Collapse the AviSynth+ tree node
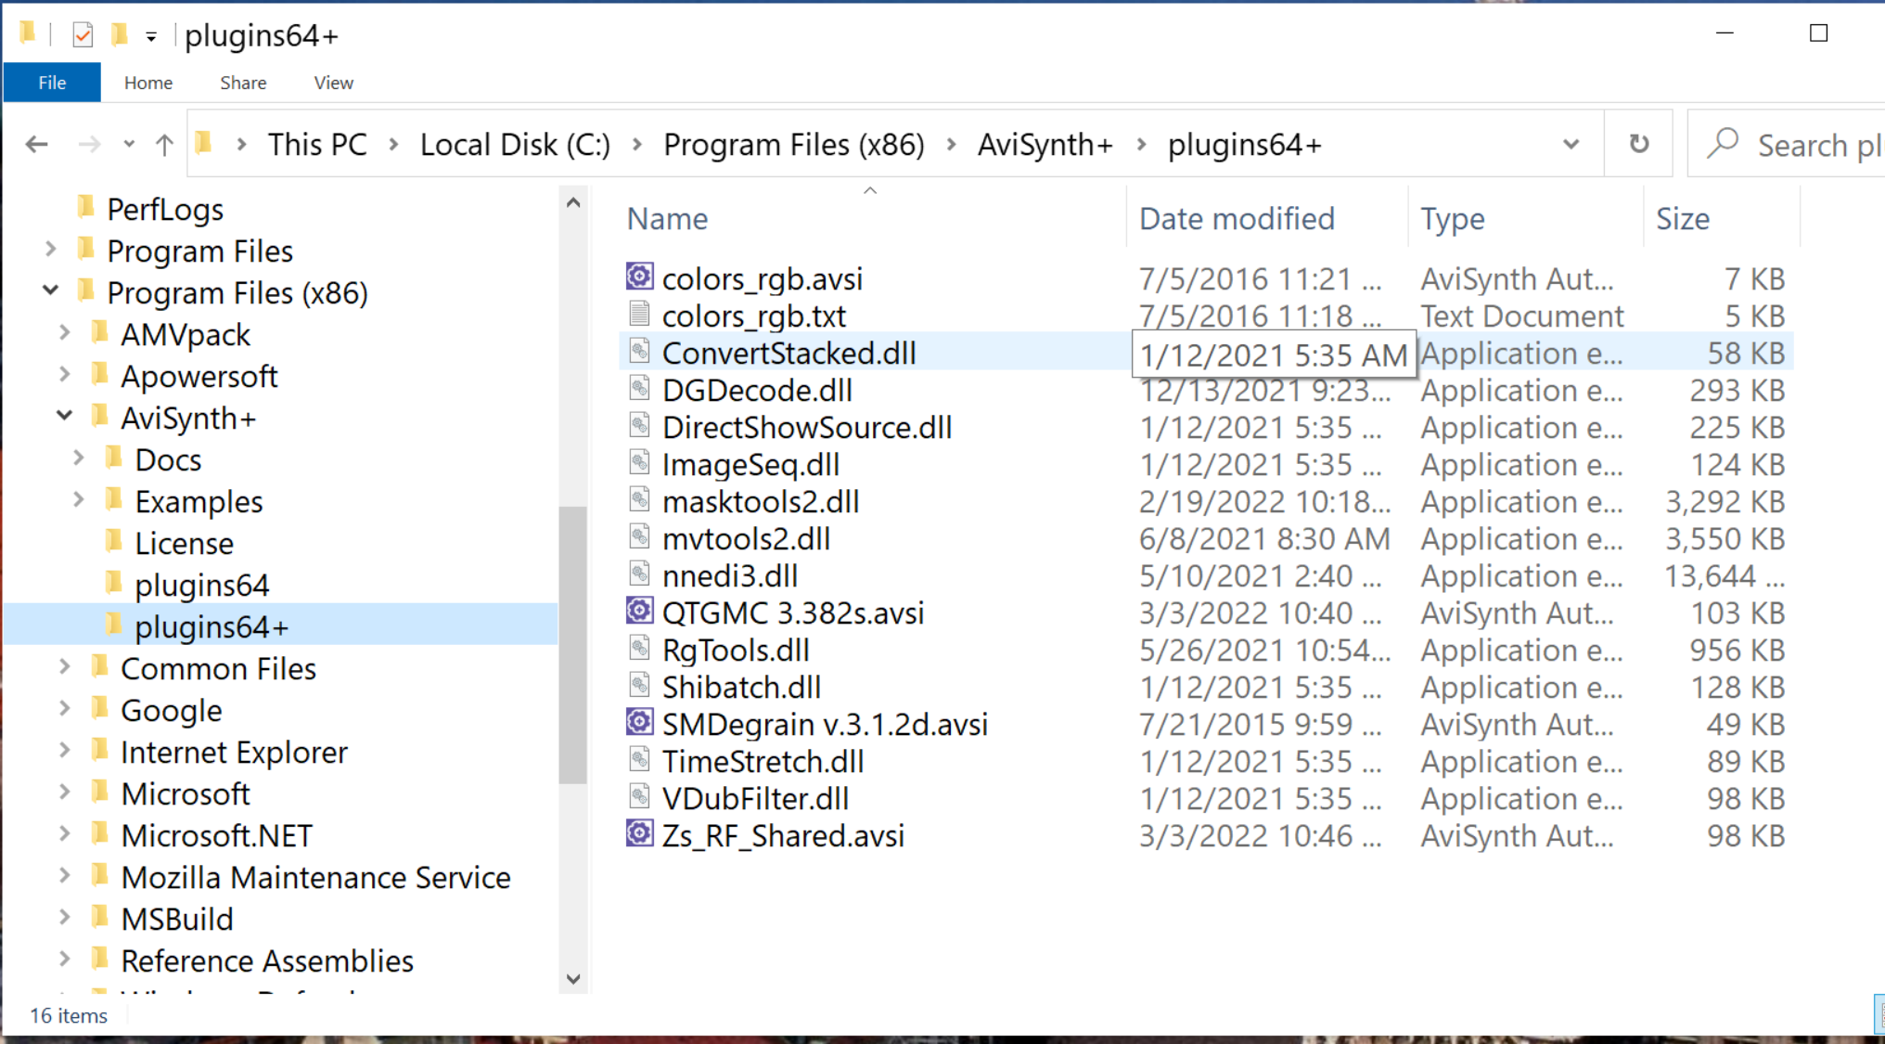This screenshot has height=1044, width=1885. click(65, 416)
